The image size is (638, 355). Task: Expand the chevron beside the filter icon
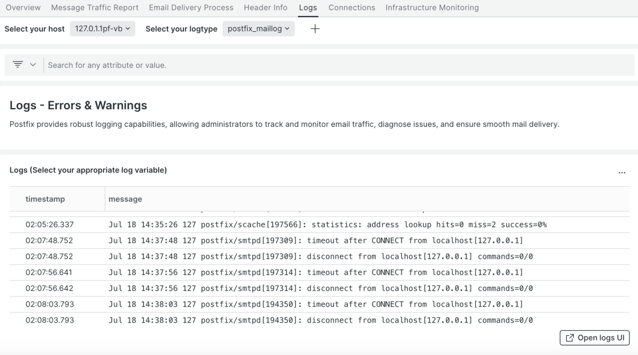click(33, 65)
